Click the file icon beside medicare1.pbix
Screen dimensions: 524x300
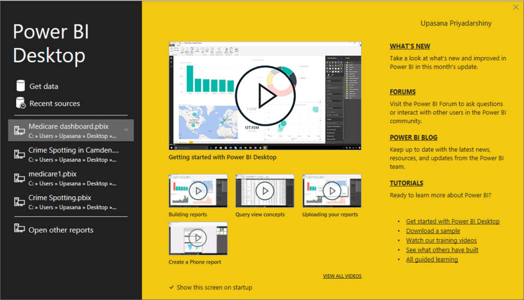(x=20, y=178)
